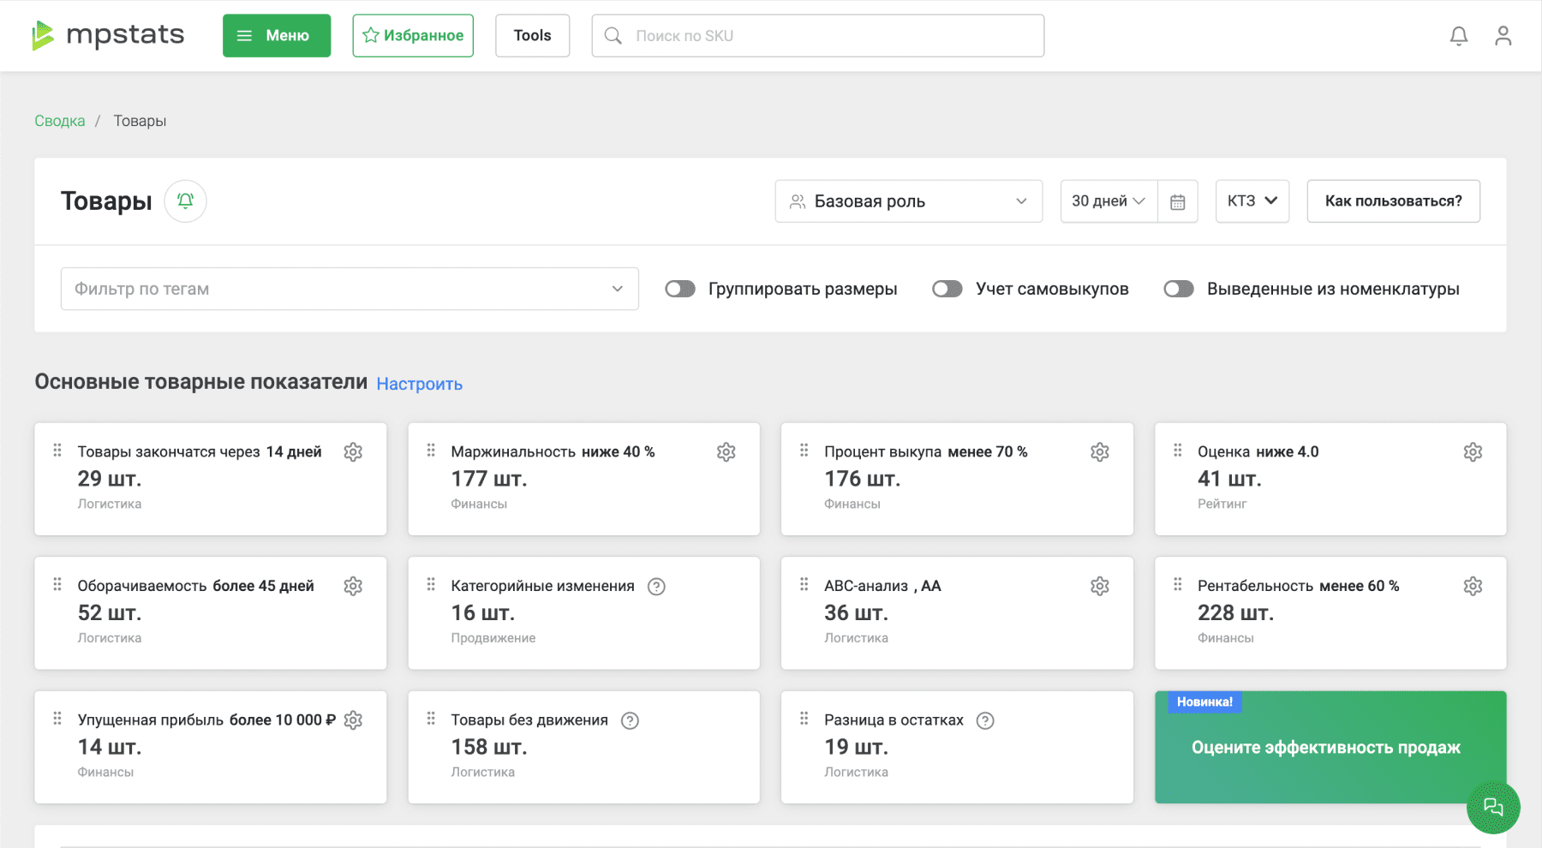Expand the Фильтр по тегам dropdown
The image size is (1542, 848).
[x=350, y=289]
